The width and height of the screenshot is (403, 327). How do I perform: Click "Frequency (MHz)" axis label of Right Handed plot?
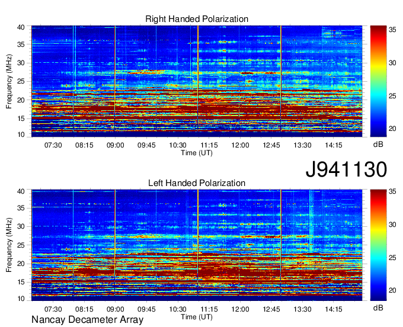(9, 81)
